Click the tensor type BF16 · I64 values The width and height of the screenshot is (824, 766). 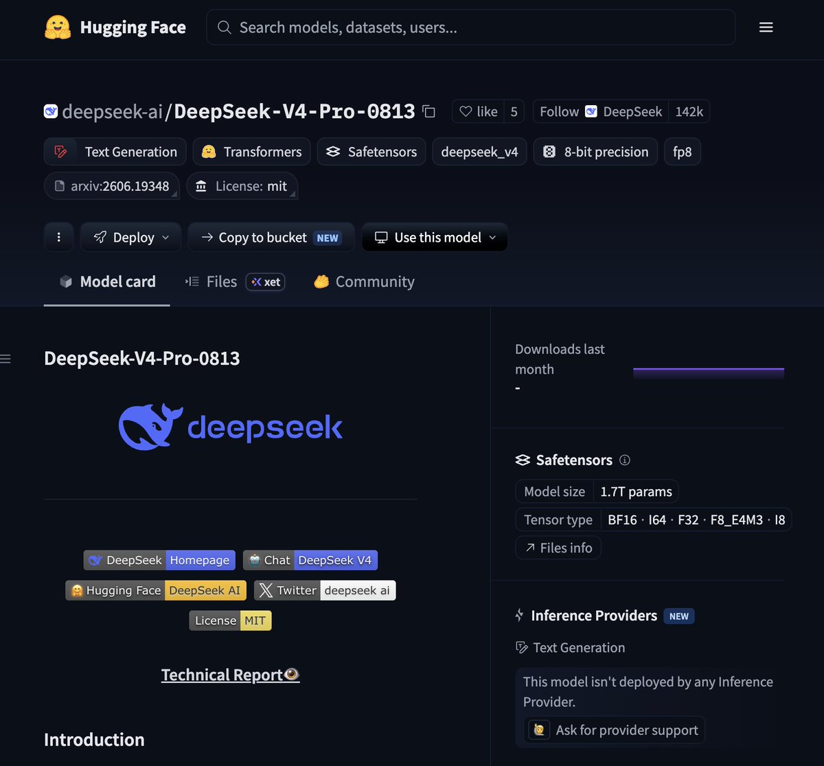(696, 520)
